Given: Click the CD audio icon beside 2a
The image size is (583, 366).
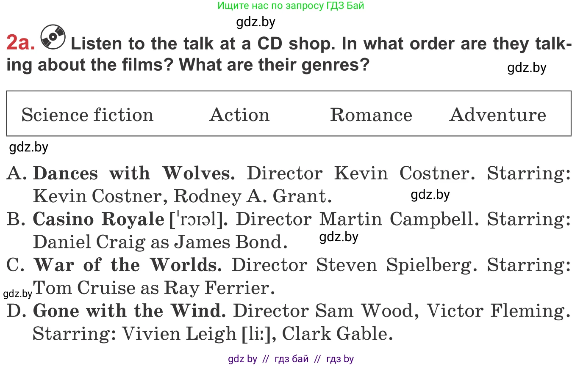Looking at the screenshot, I should point(53,37).
